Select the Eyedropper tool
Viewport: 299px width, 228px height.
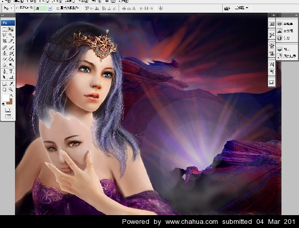pyautogui.click(x=11, y=83)
